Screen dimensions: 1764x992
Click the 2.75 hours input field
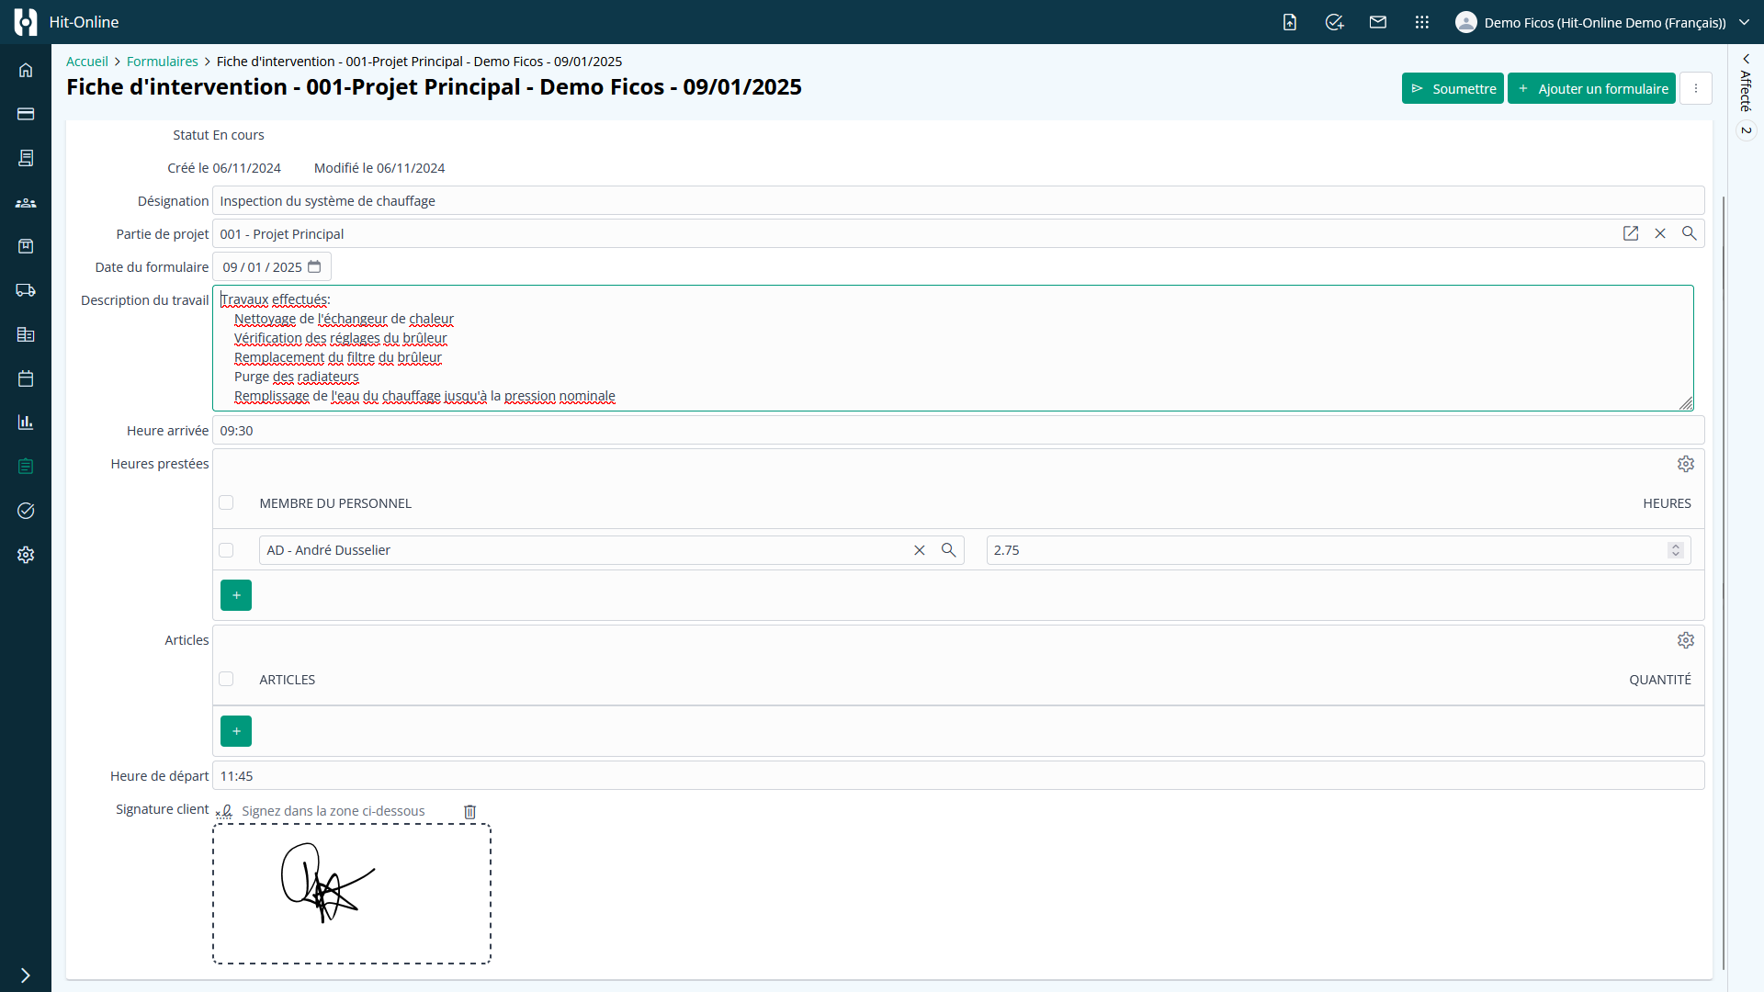1339,550
